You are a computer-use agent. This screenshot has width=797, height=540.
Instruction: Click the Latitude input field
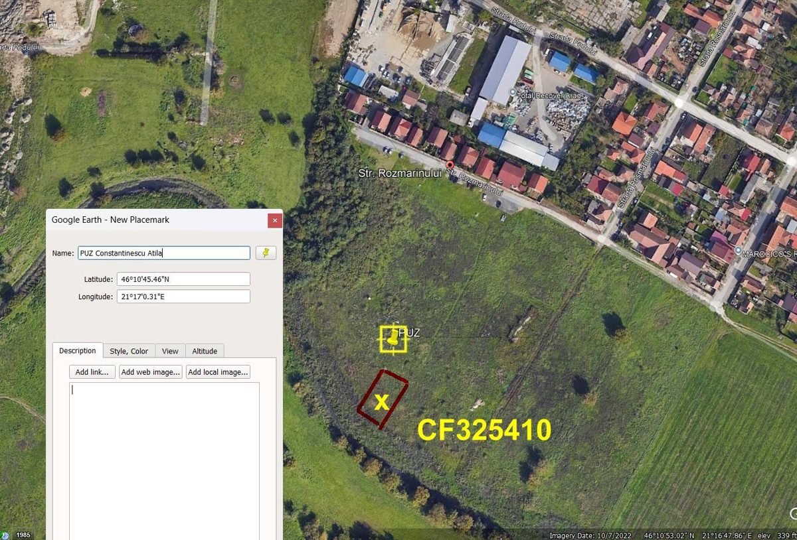(x=183, y=279)
